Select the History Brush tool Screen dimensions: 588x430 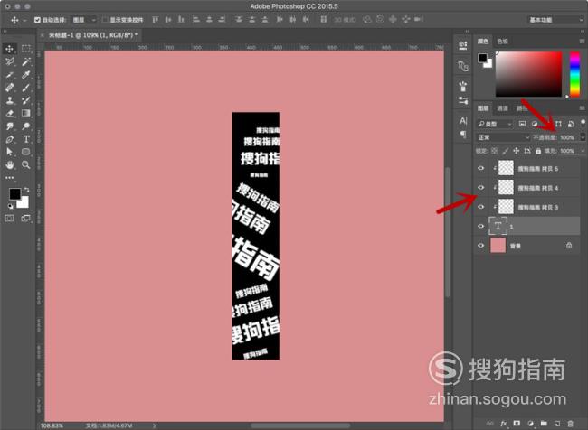(26, 100)
